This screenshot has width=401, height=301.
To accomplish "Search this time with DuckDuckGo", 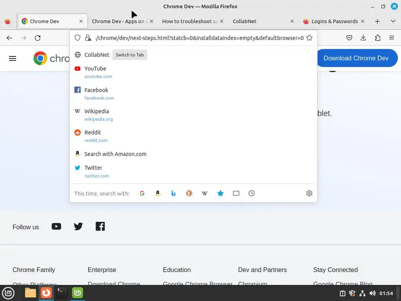I will [x=189, y=193].
